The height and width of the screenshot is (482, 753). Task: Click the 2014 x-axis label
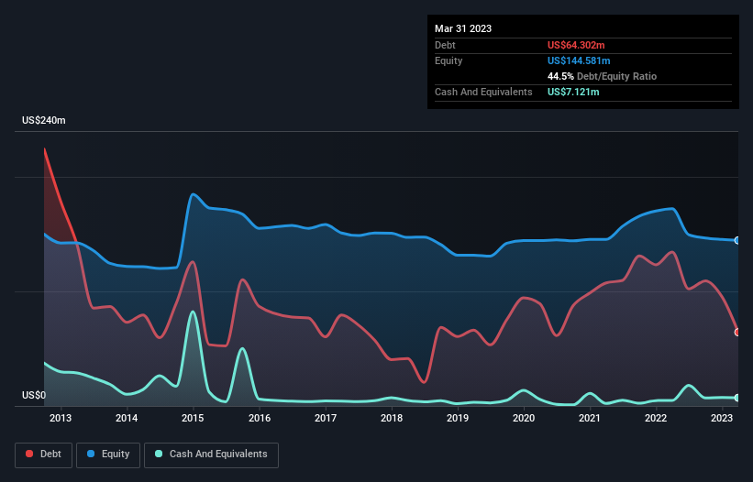(127, 418)
